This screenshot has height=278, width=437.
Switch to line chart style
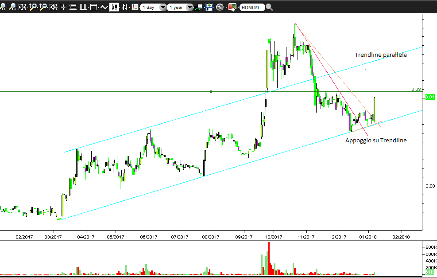(104, 7)
